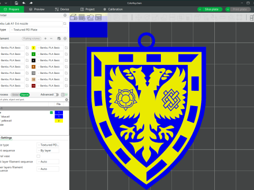The height and width of the screenshot is (190, 254).
Task: Open the filament section settings gear
Action: point(65,39)
